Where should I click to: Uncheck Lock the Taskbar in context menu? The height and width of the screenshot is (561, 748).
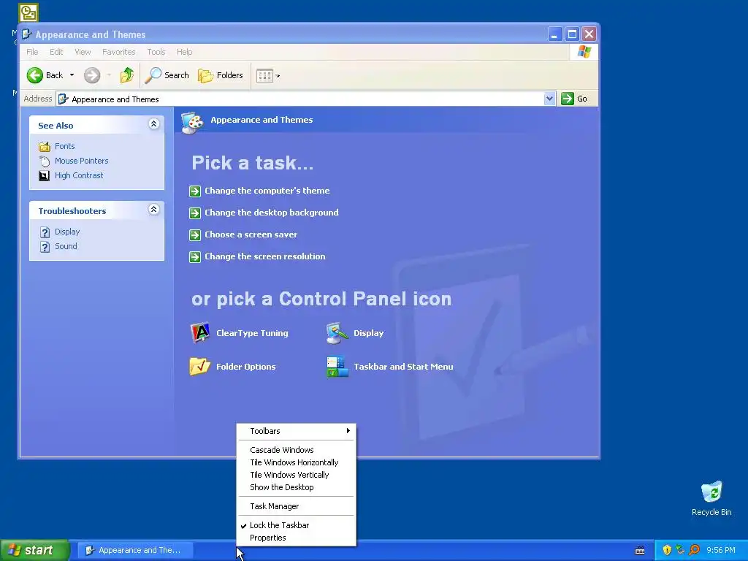297,525
